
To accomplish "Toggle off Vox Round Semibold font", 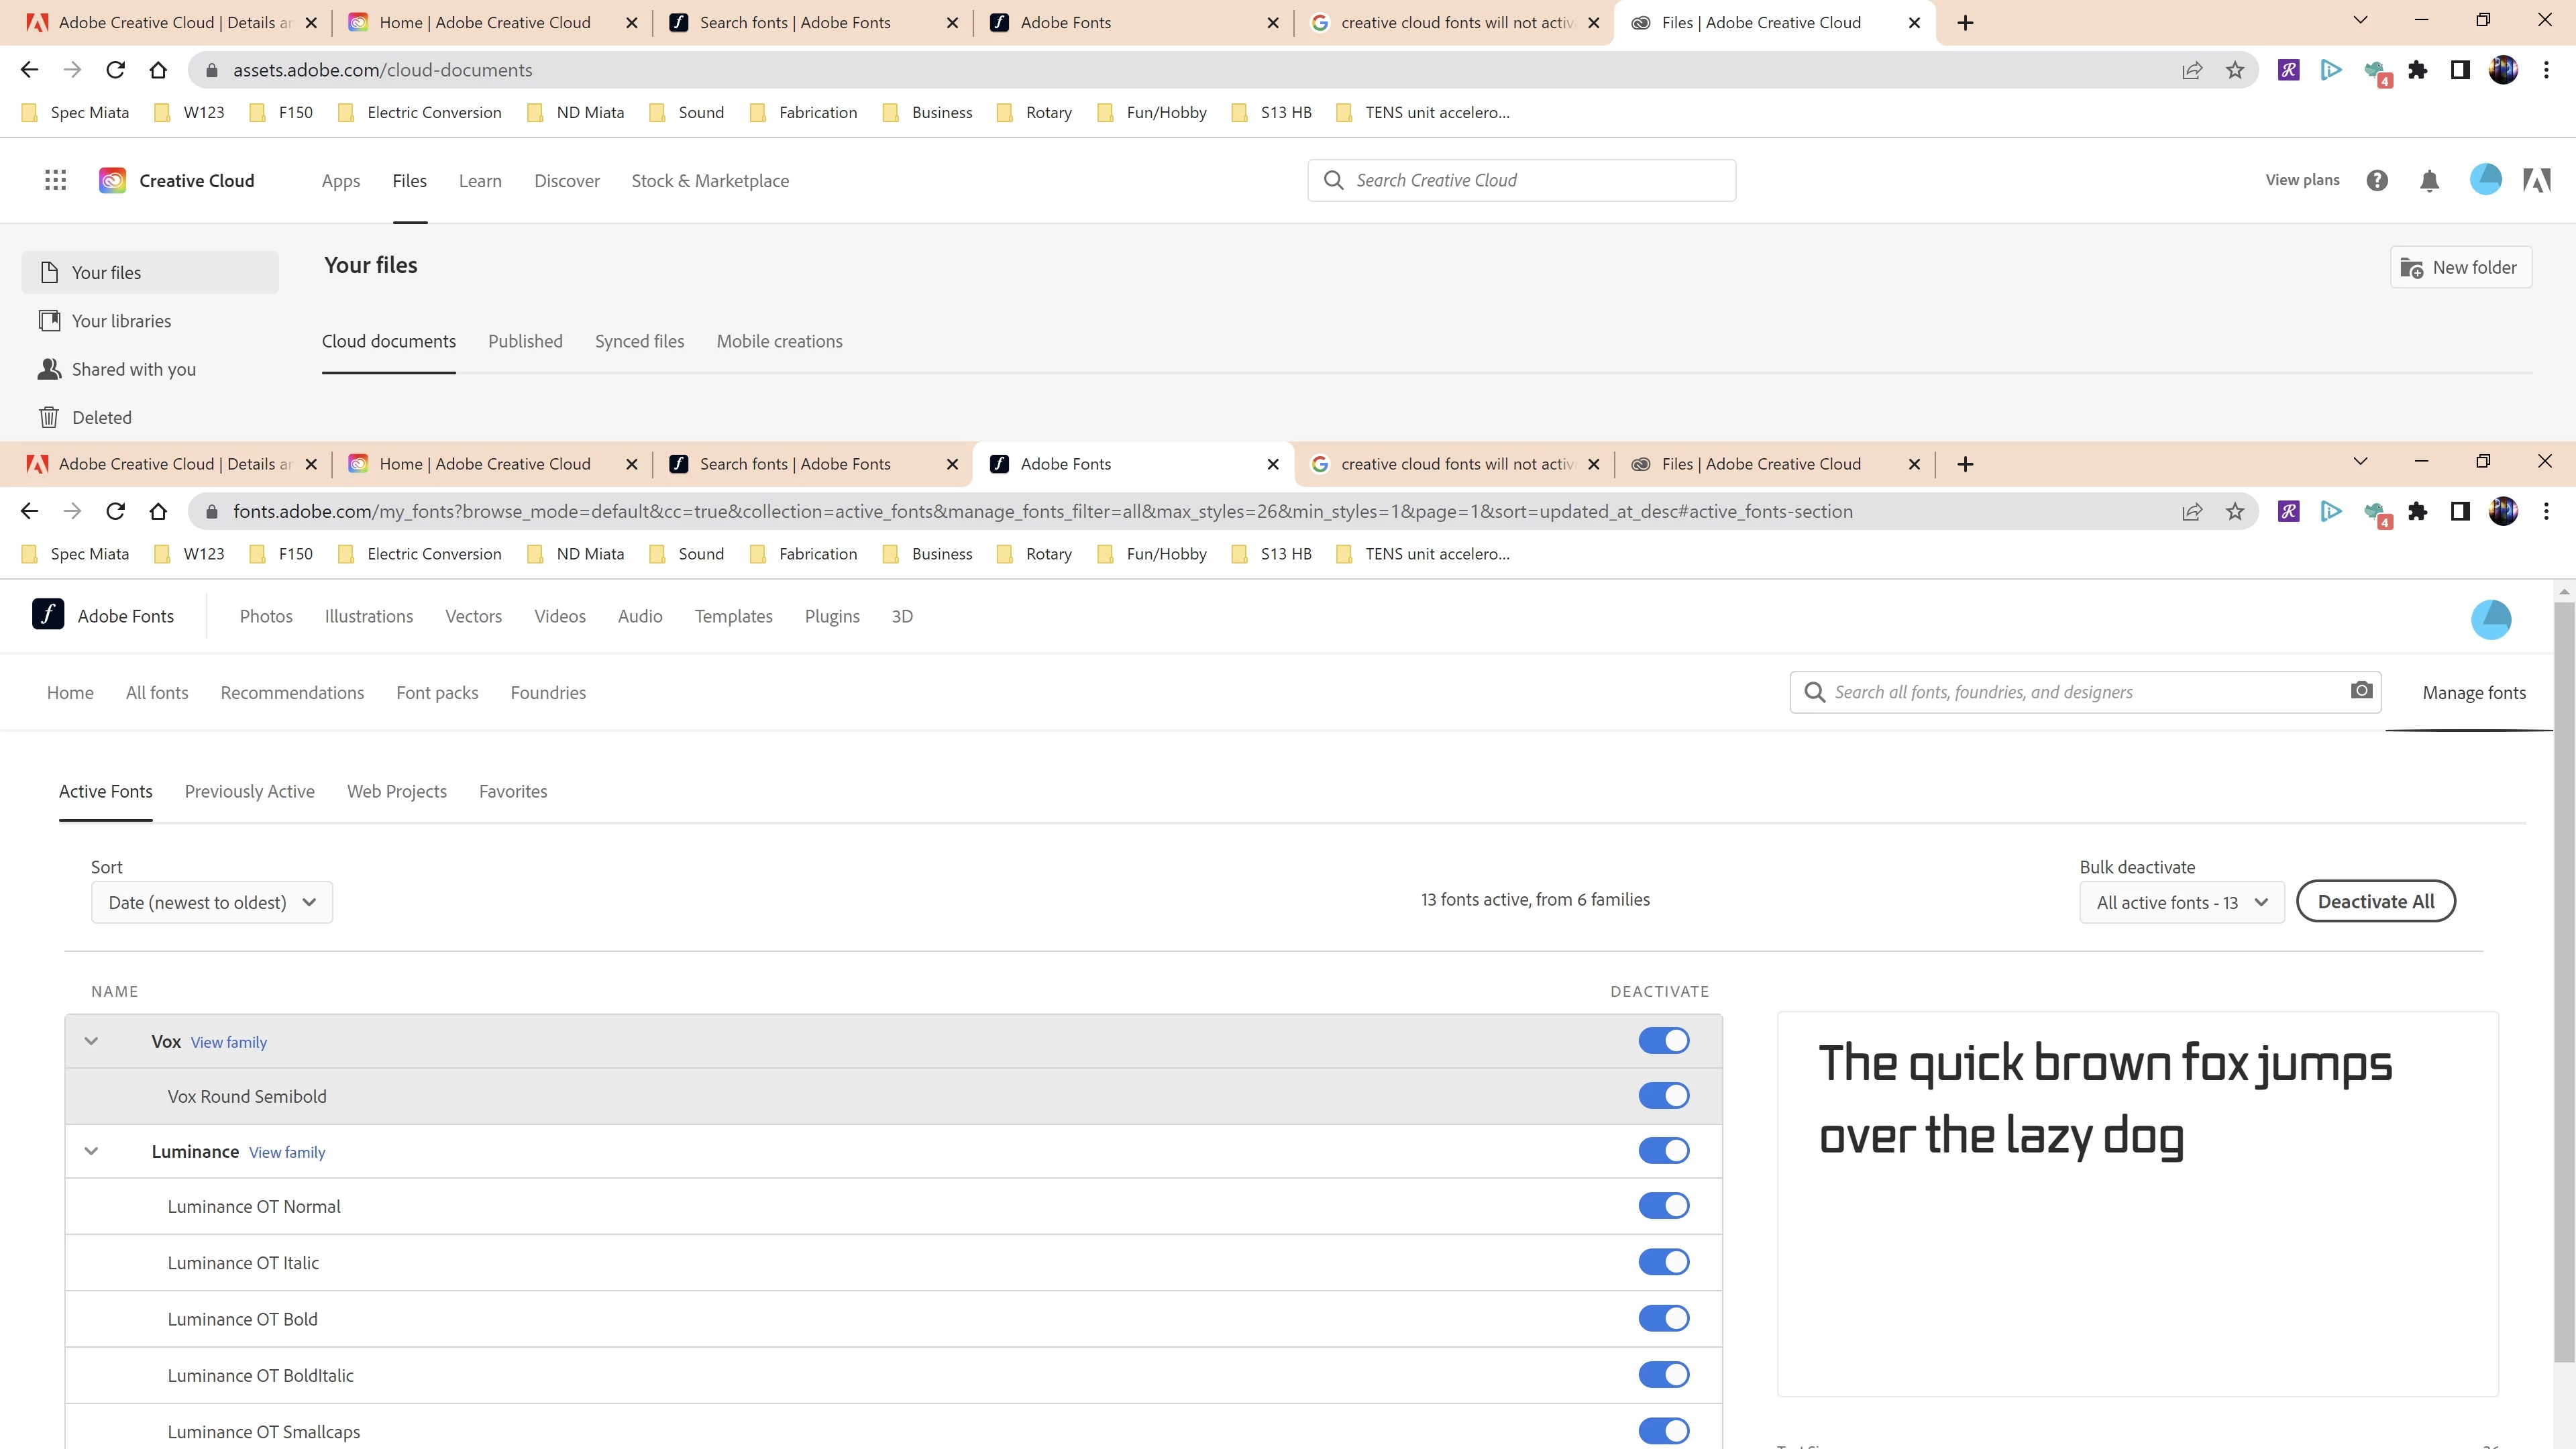I will [1663, 1096].
